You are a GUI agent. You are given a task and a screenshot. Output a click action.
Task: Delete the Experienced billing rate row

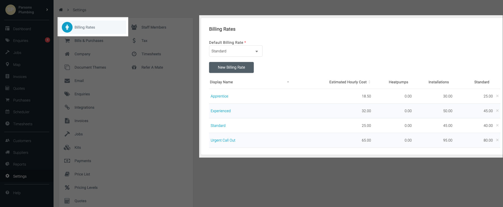(x=497, y=111)
